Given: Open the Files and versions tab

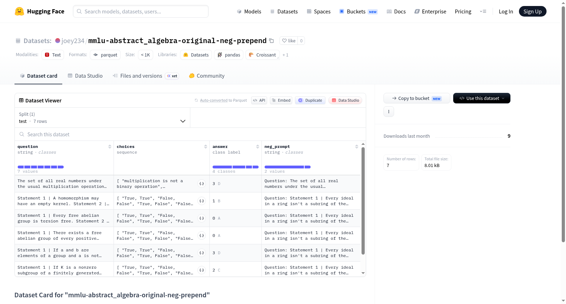Looking at the screenshot, I should (x=145, y=76).
